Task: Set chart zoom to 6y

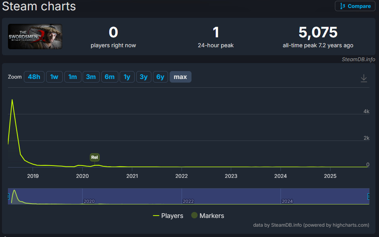Action: click(160, 77)
